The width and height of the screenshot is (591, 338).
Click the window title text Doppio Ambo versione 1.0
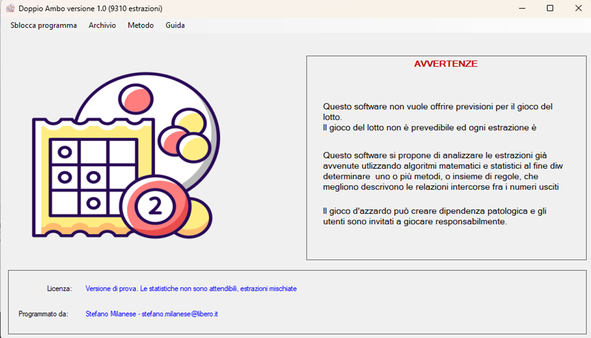coord(90,9)
